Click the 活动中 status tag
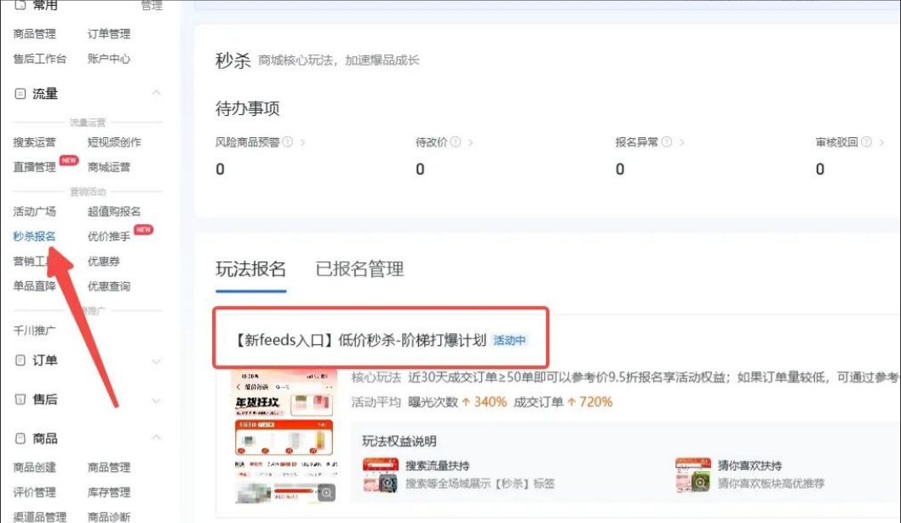901x523 pixels. click(x=509, y=340)
